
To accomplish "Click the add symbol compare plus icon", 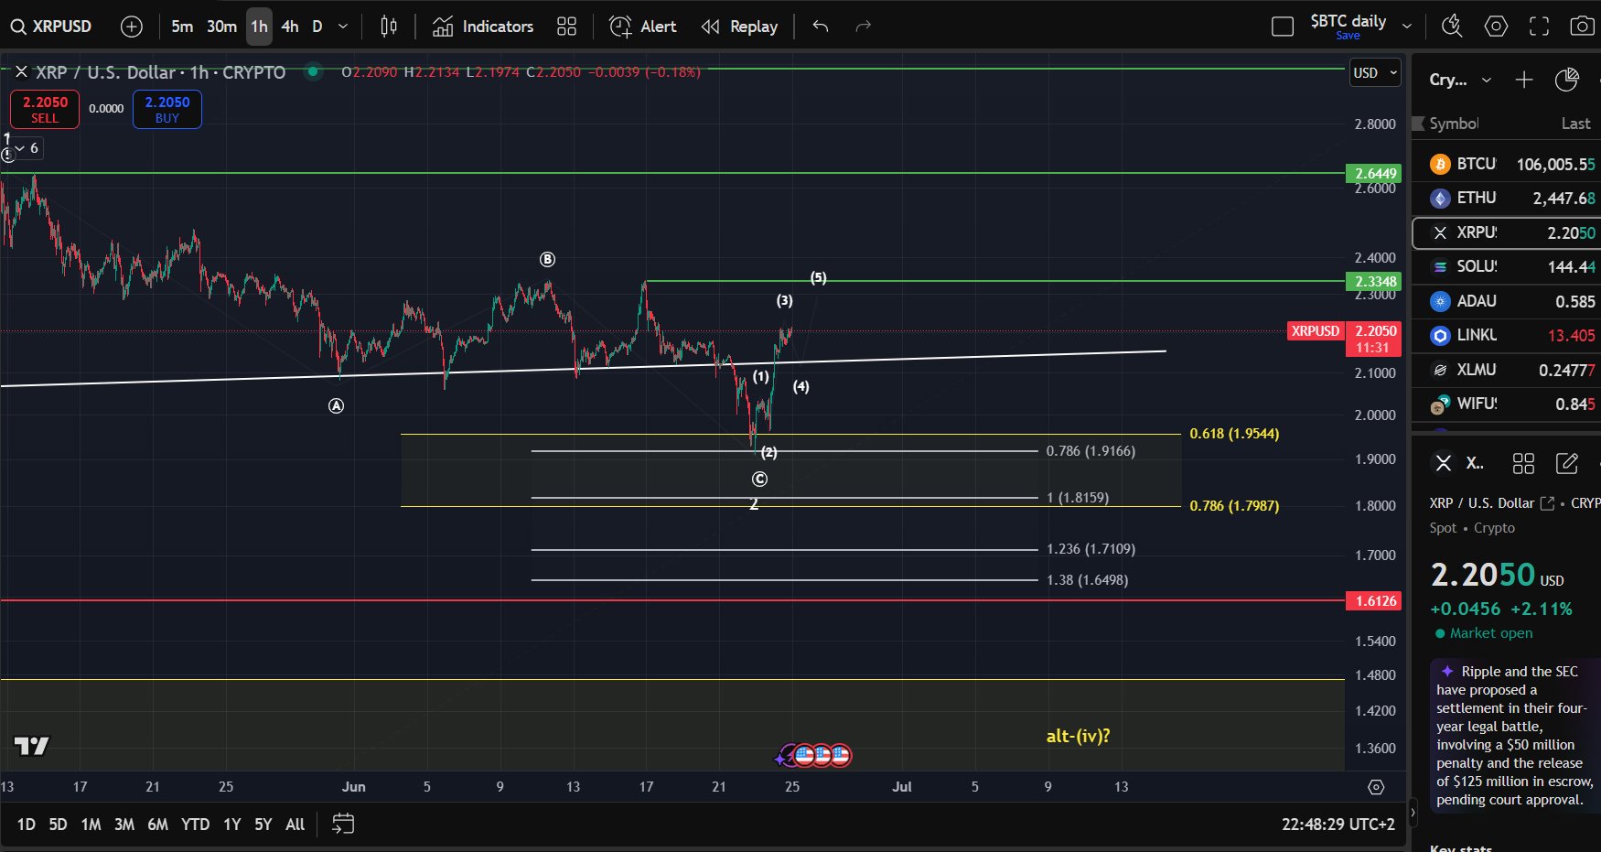I will (132, 27).
